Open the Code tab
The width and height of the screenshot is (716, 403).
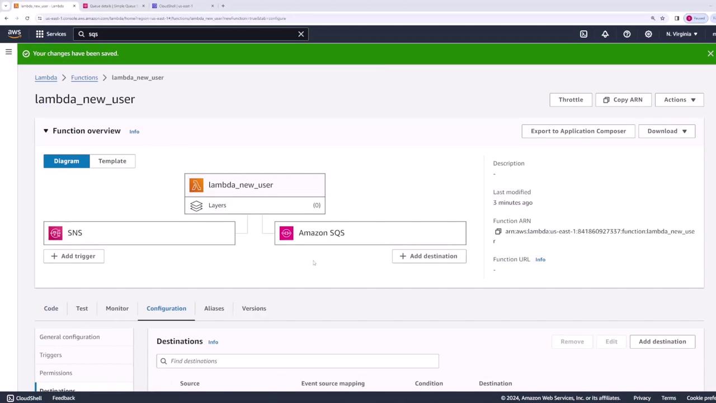[x=51, y=308]
